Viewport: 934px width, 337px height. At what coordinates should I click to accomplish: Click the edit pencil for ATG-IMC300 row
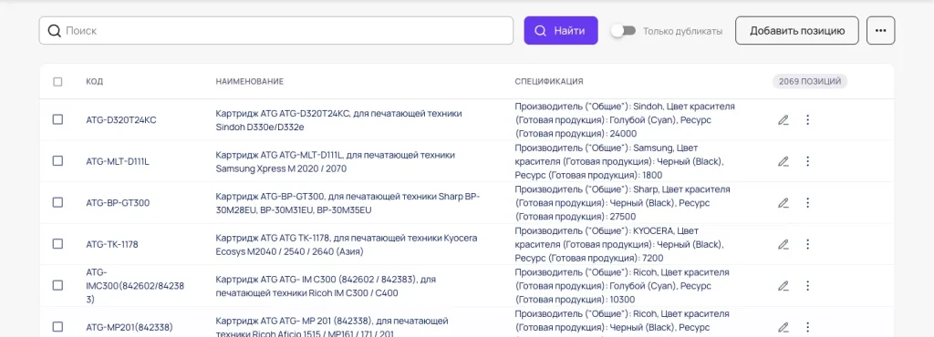tap(784, 285)
